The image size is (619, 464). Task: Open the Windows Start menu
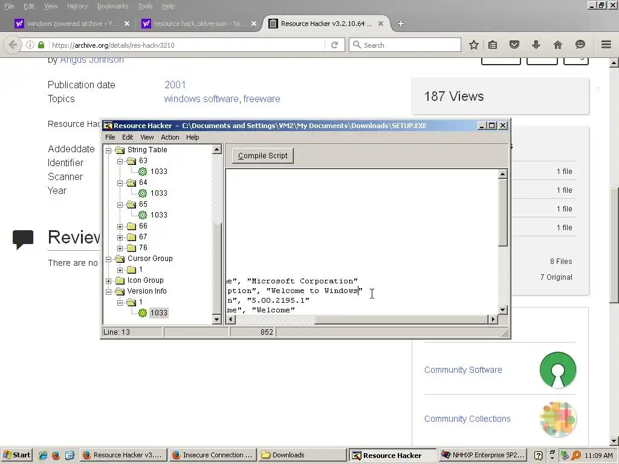click(16, 455)
